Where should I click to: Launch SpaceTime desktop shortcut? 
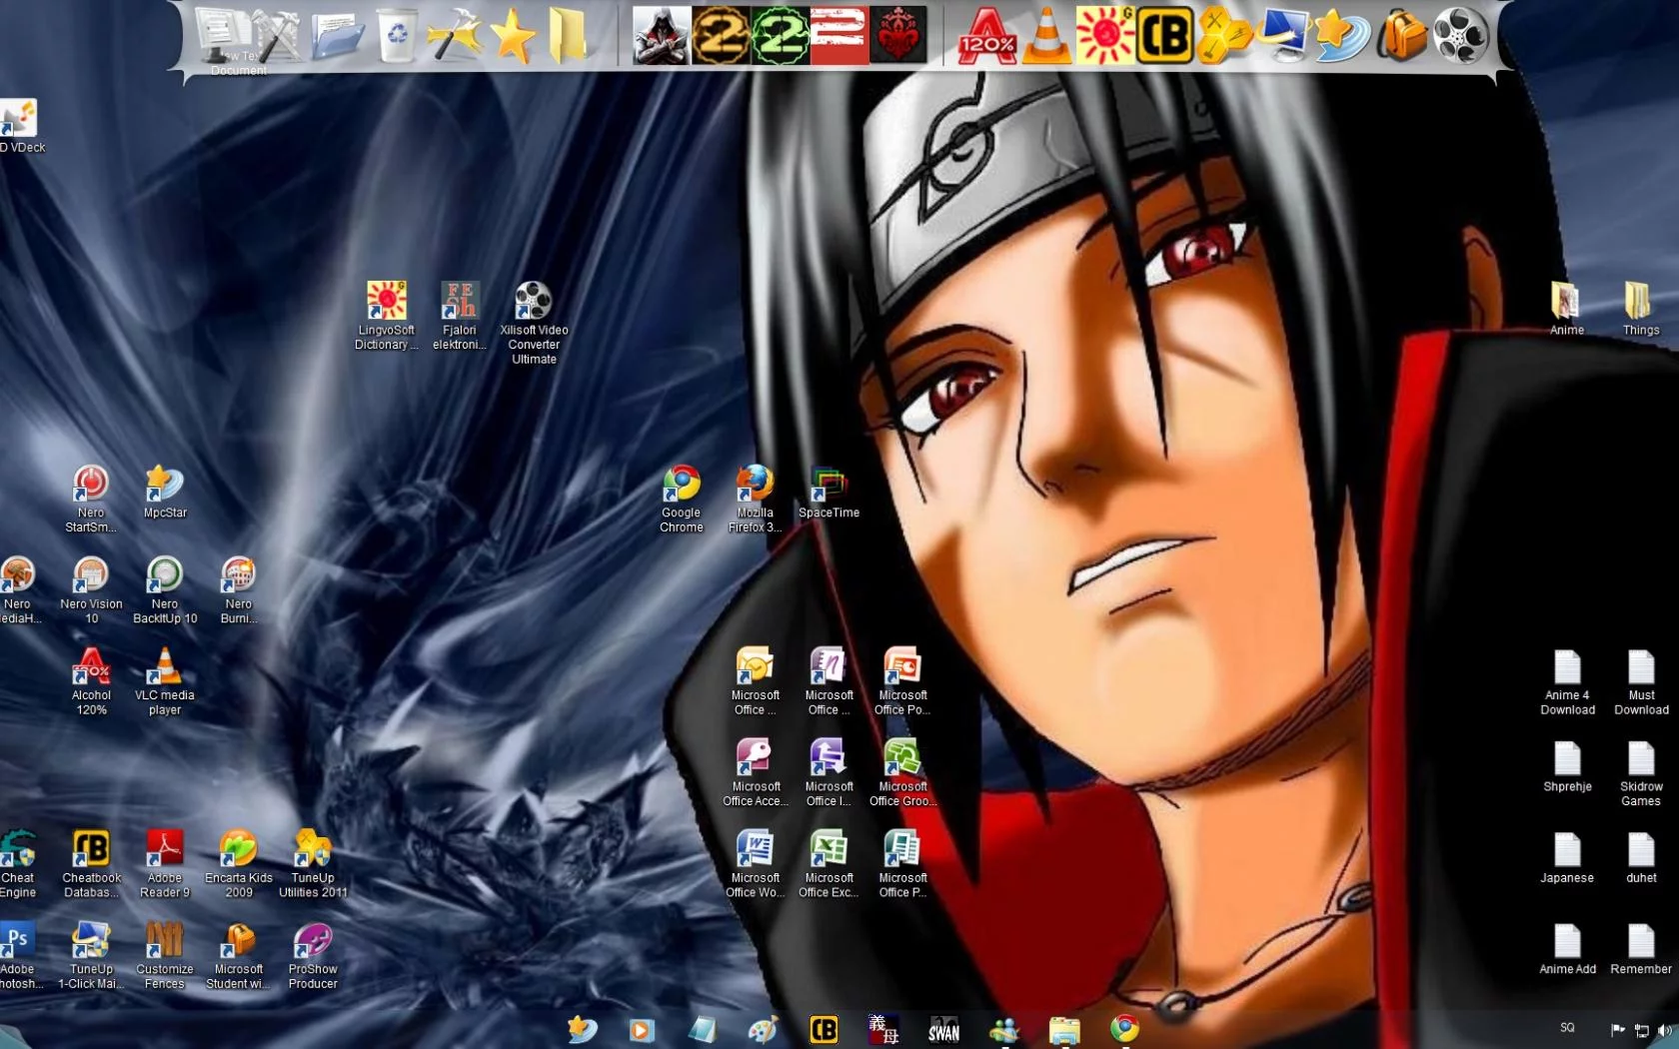[829, 492]
